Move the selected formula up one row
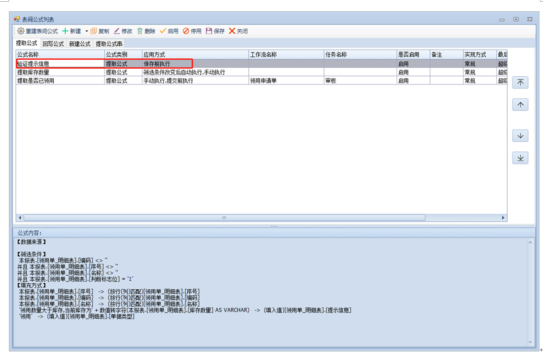 click(x=520, y=105)
